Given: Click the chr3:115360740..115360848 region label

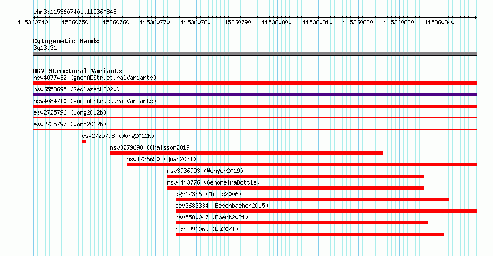Looking at the screenshot, I should (75, 12).
